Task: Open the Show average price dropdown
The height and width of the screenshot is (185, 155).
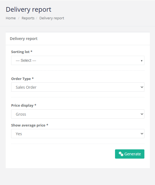Action: (x=78, y=134)
